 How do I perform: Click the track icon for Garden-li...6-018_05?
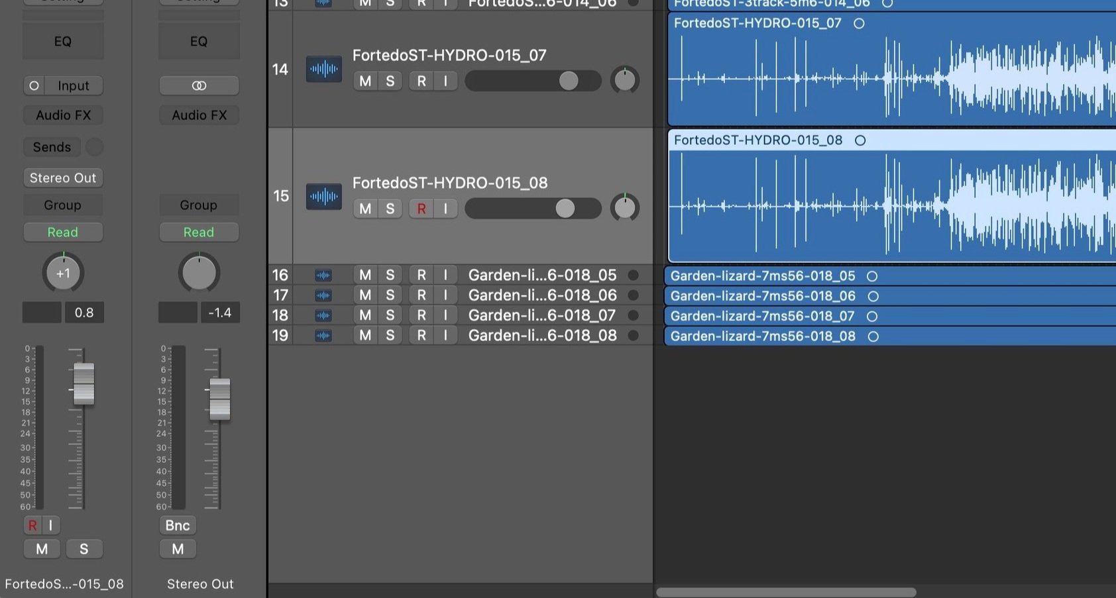tap(323, 275)
